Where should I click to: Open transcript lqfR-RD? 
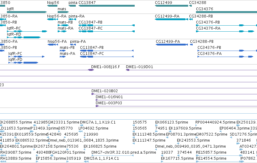pyautogui.click(x=24, y=37)
